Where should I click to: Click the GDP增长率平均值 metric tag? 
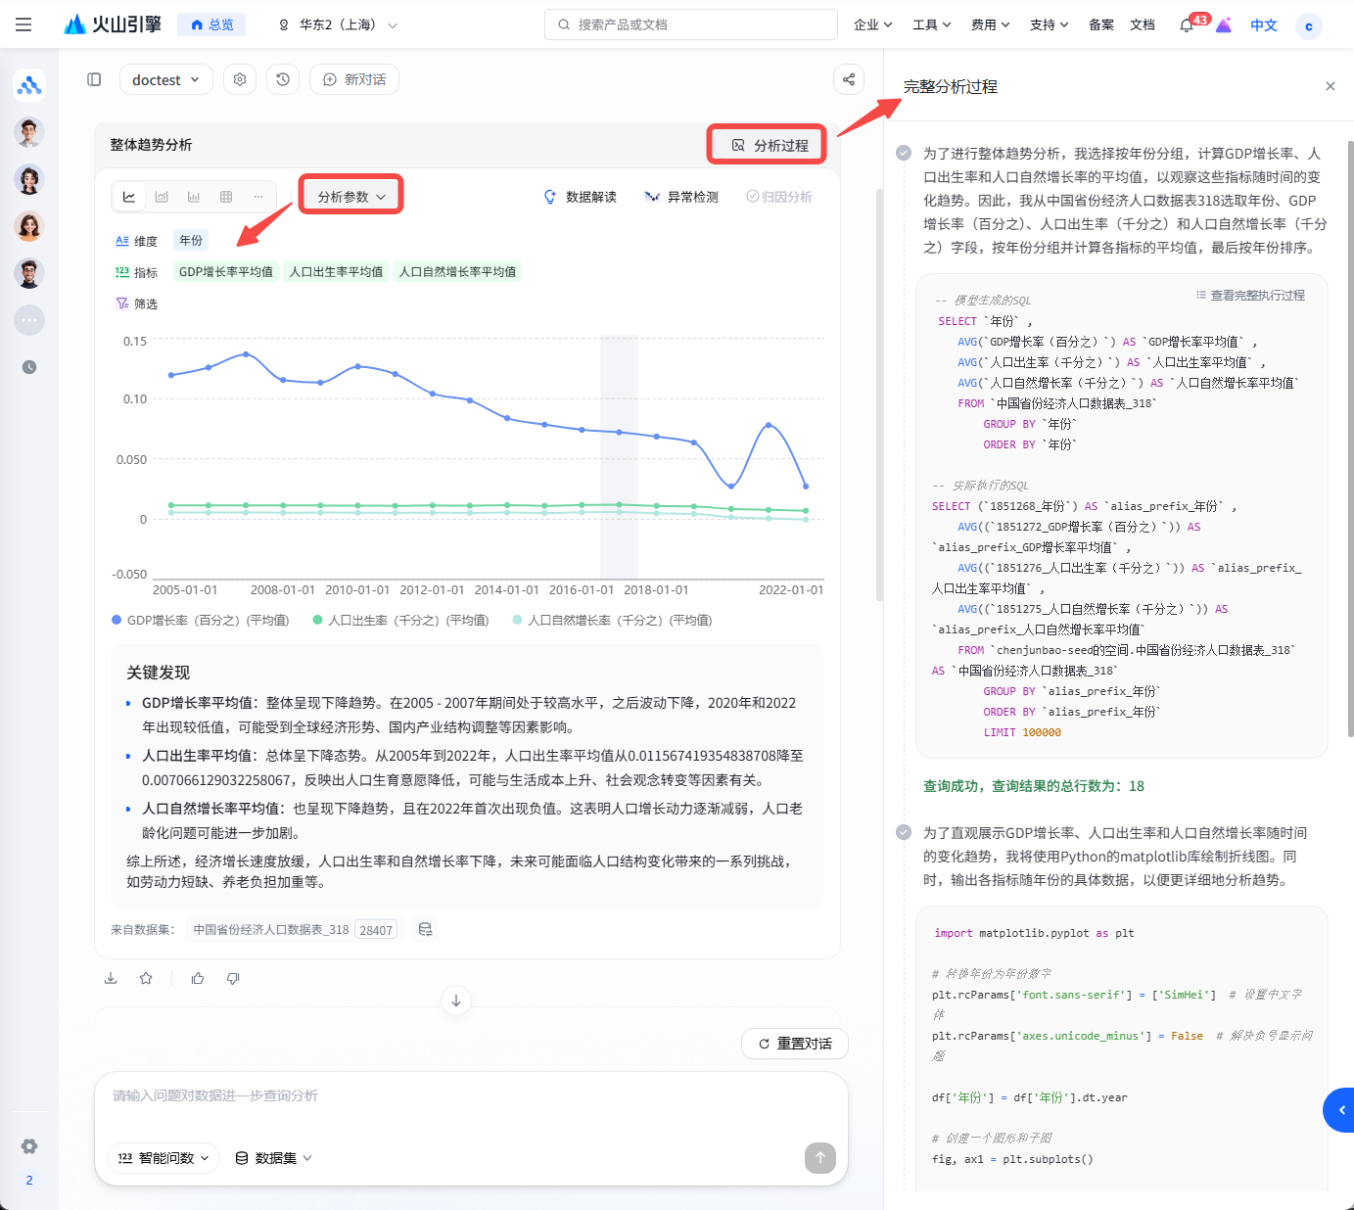point(226,271)
